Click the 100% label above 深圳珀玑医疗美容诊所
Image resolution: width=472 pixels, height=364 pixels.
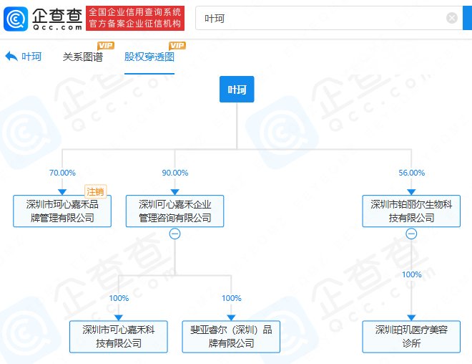point(411,274)
